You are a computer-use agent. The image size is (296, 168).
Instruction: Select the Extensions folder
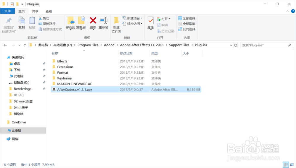pyautogui.click(x=126, y=67)
